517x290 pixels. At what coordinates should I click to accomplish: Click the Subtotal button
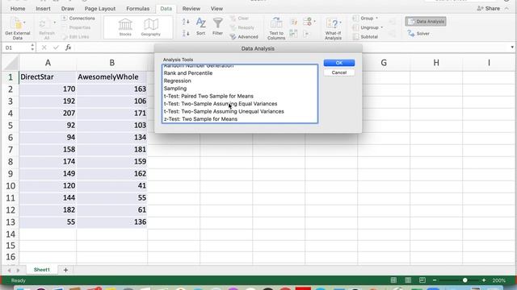365,37
